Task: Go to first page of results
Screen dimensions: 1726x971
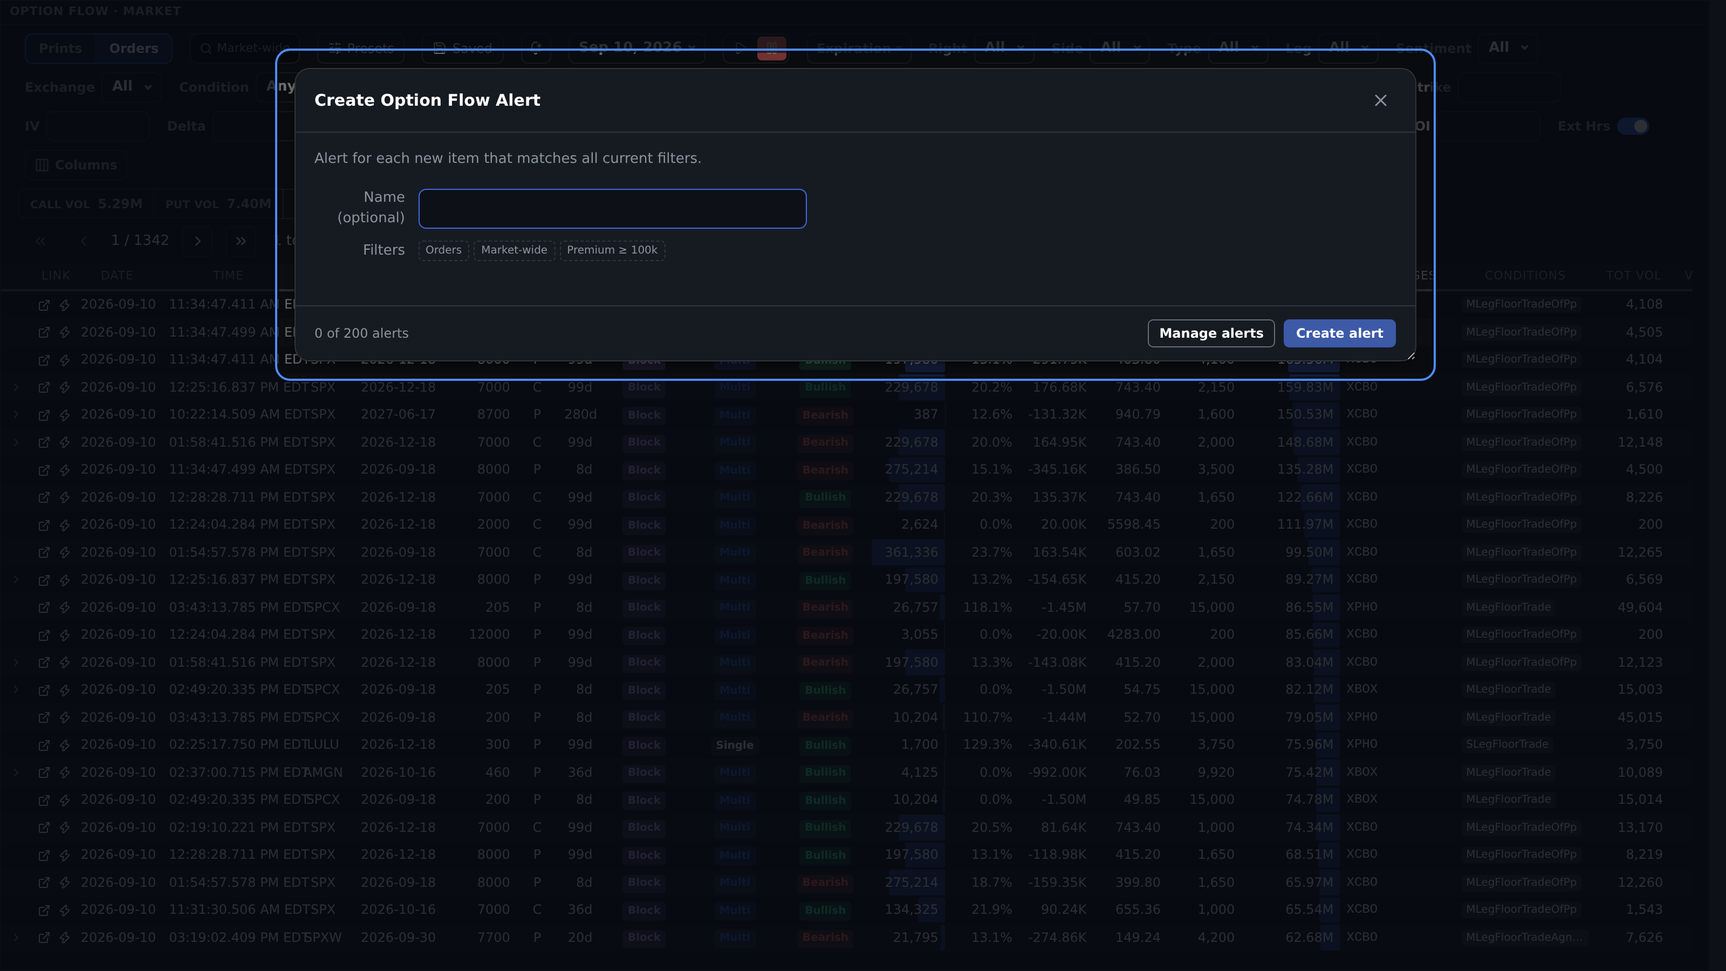Action: tap(41, 241)
